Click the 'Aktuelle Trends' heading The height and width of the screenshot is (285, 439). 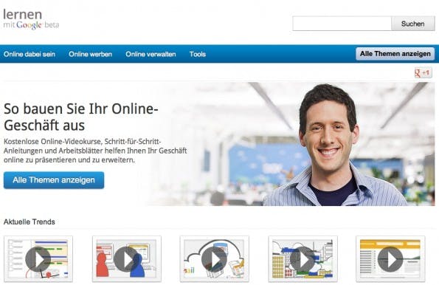(29, 222)
